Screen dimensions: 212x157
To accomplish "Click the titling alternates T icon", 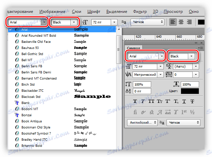I will tap(176, 112).
